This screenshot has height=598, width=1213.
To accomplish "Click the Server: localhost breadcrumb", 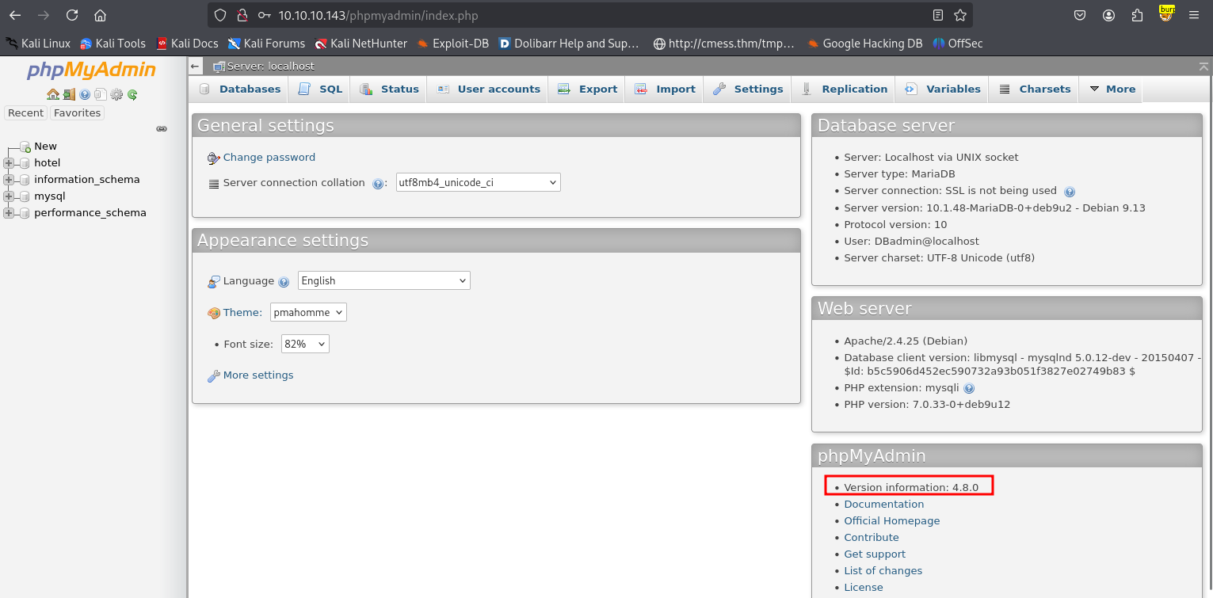I will click(x=270, y=67).
